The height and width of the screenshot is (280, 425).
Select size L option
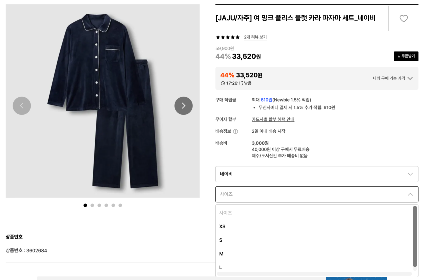click(221, 267)
